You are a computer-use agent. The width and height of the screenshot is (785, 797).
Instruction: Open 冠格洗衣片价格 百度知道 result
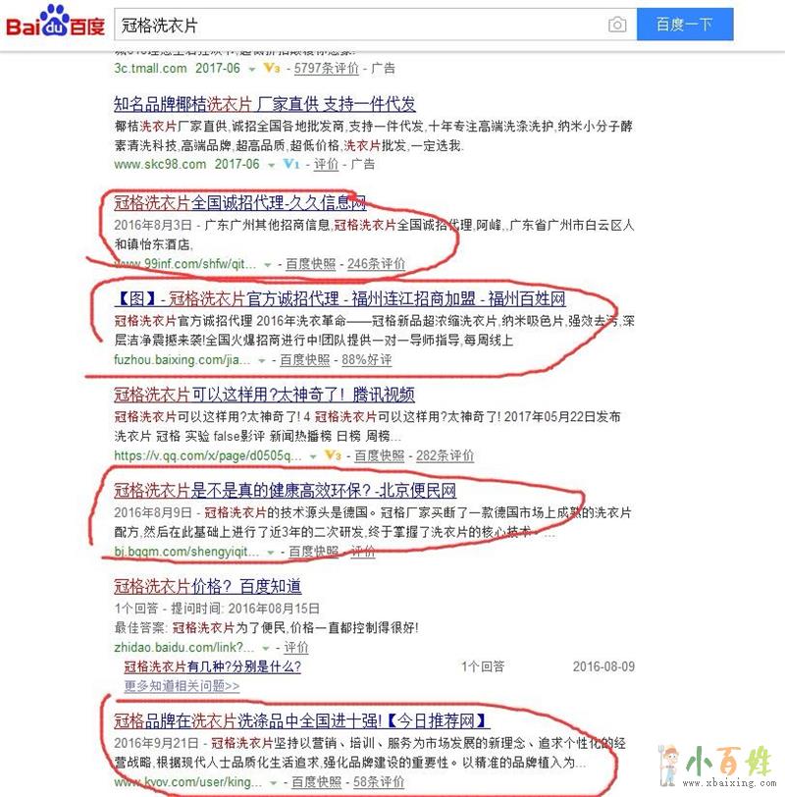[x=207, y=586]
